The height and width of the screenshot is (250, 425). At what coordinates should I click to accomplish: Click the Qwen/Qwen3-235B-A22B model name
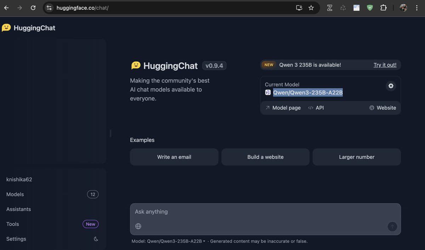point(308,93)
